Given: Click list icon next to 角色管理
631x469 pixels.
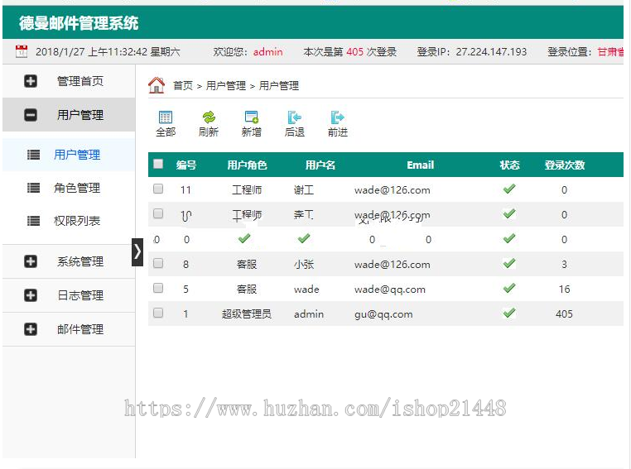Looking at the screenshot, I should point(33,188).
